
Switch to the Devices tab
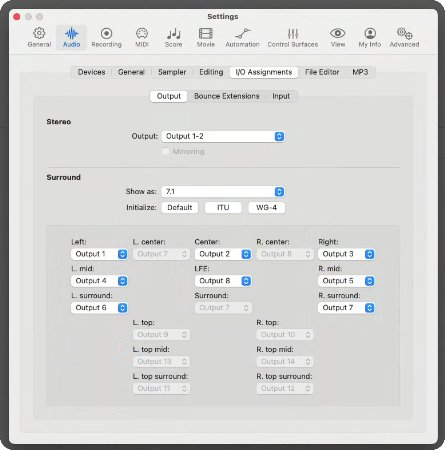pyautogui.click(x=91, y=72)
